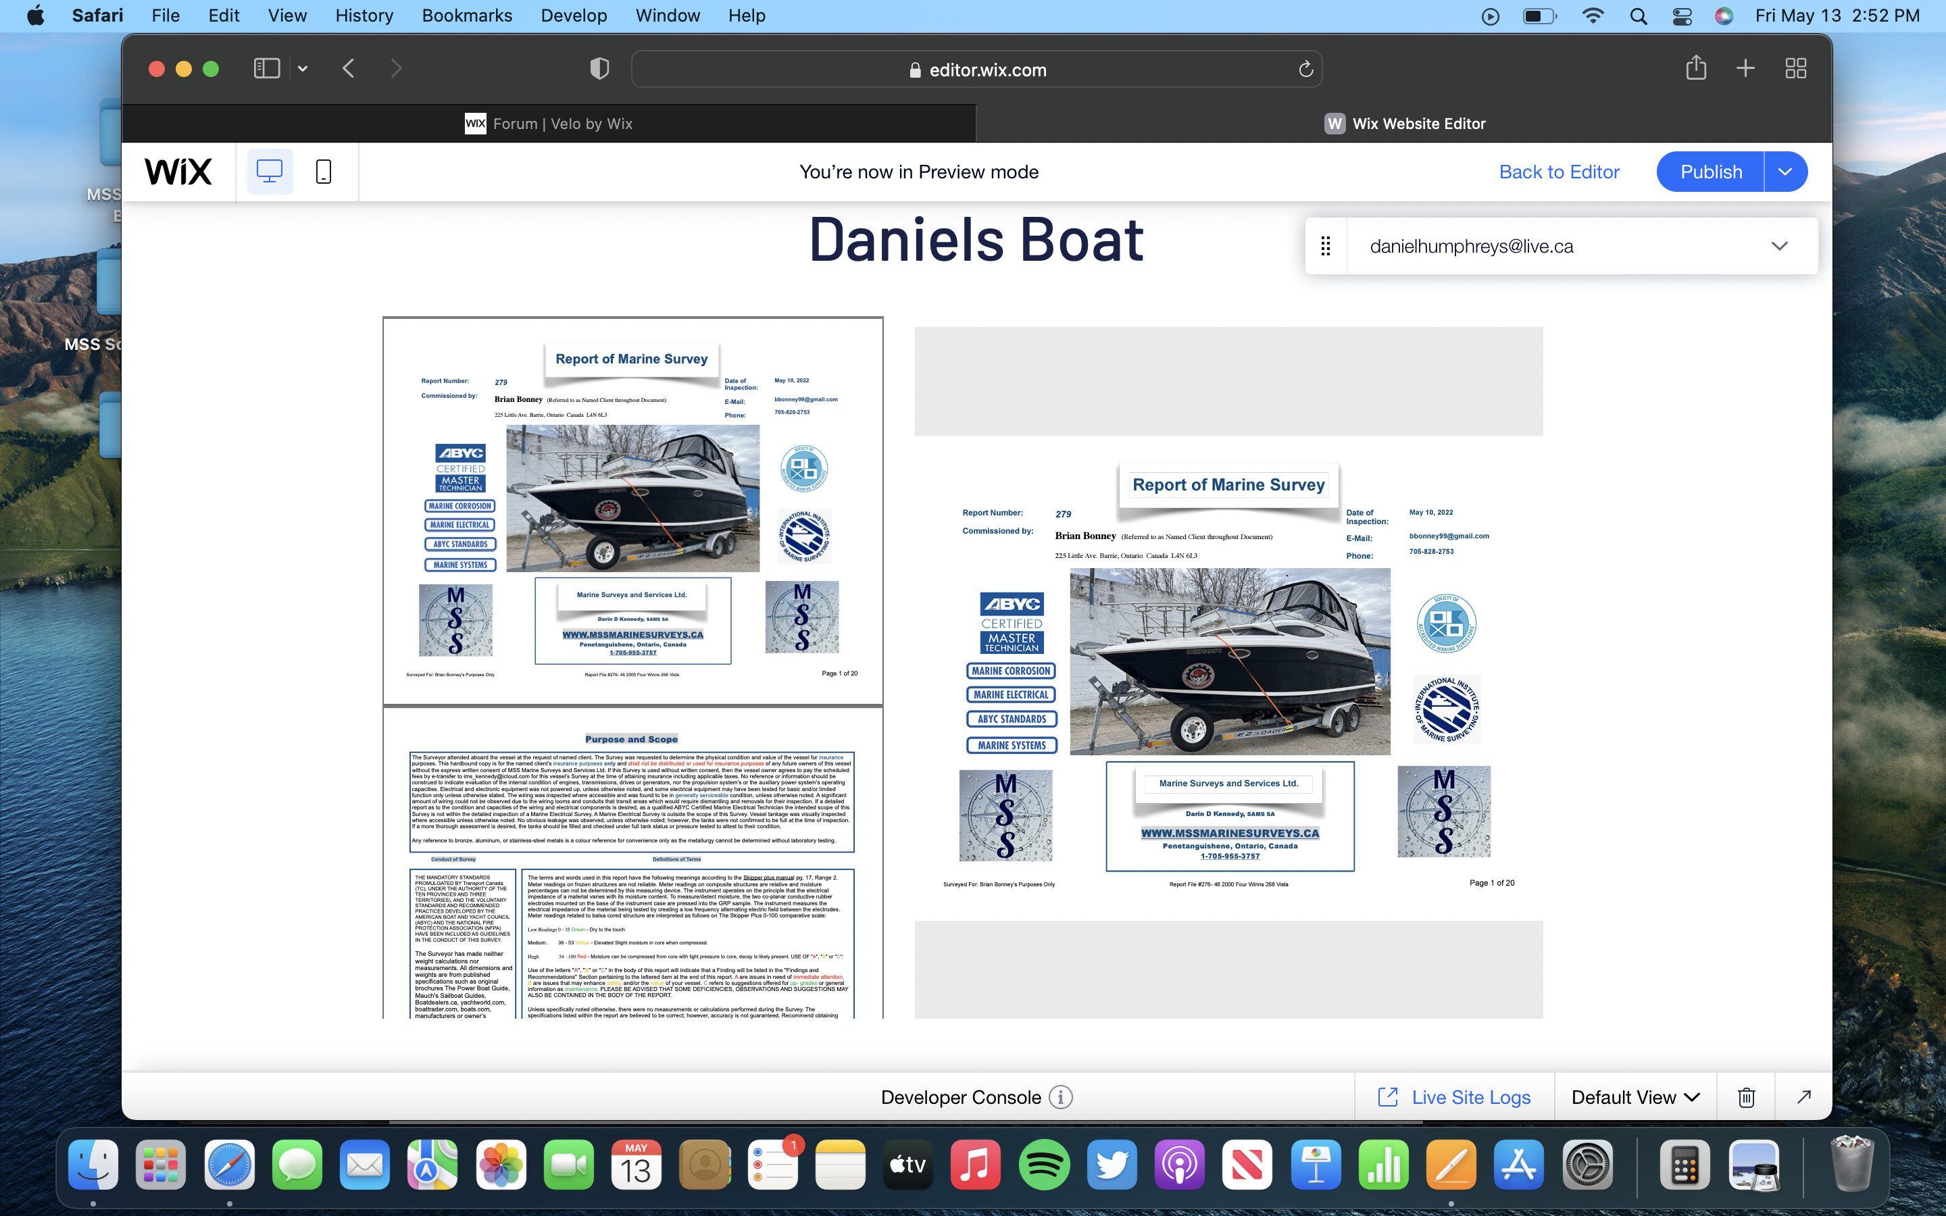1946x1216 pixels.
Task: Switch to desktop preview view
Action: click(270, 172)
